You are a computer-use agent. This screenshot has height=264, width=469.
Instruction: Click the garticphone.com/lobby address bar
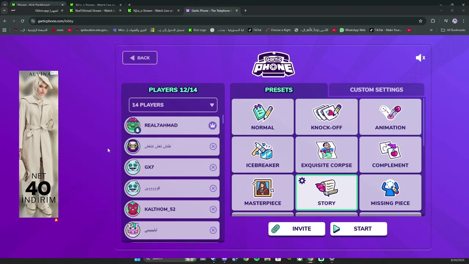[220, 21]
